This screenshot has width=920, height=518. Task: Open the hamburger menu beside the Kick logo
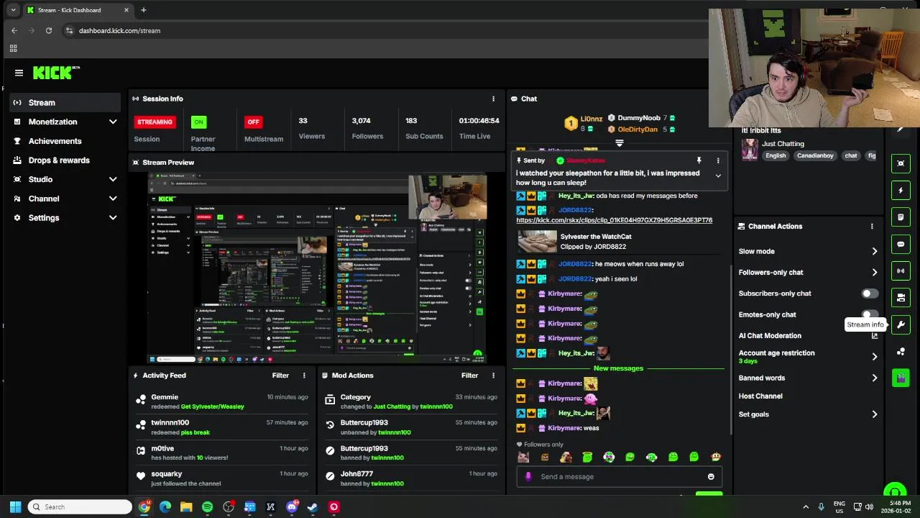click(x=19, y=73)
